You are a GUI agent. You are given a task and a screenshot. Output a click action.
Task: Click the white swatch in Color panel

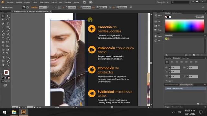click(170, 17)
